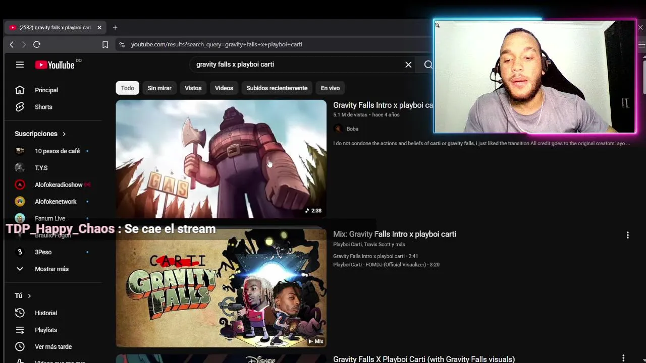The width and height of the screenshot is (646, 363).
Task: Open the Boba channel name link
Action: coord(352,129)
